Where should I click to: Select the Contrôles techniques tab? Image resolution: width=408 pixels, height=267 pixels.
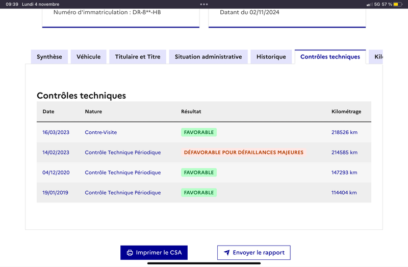point(330,56)
